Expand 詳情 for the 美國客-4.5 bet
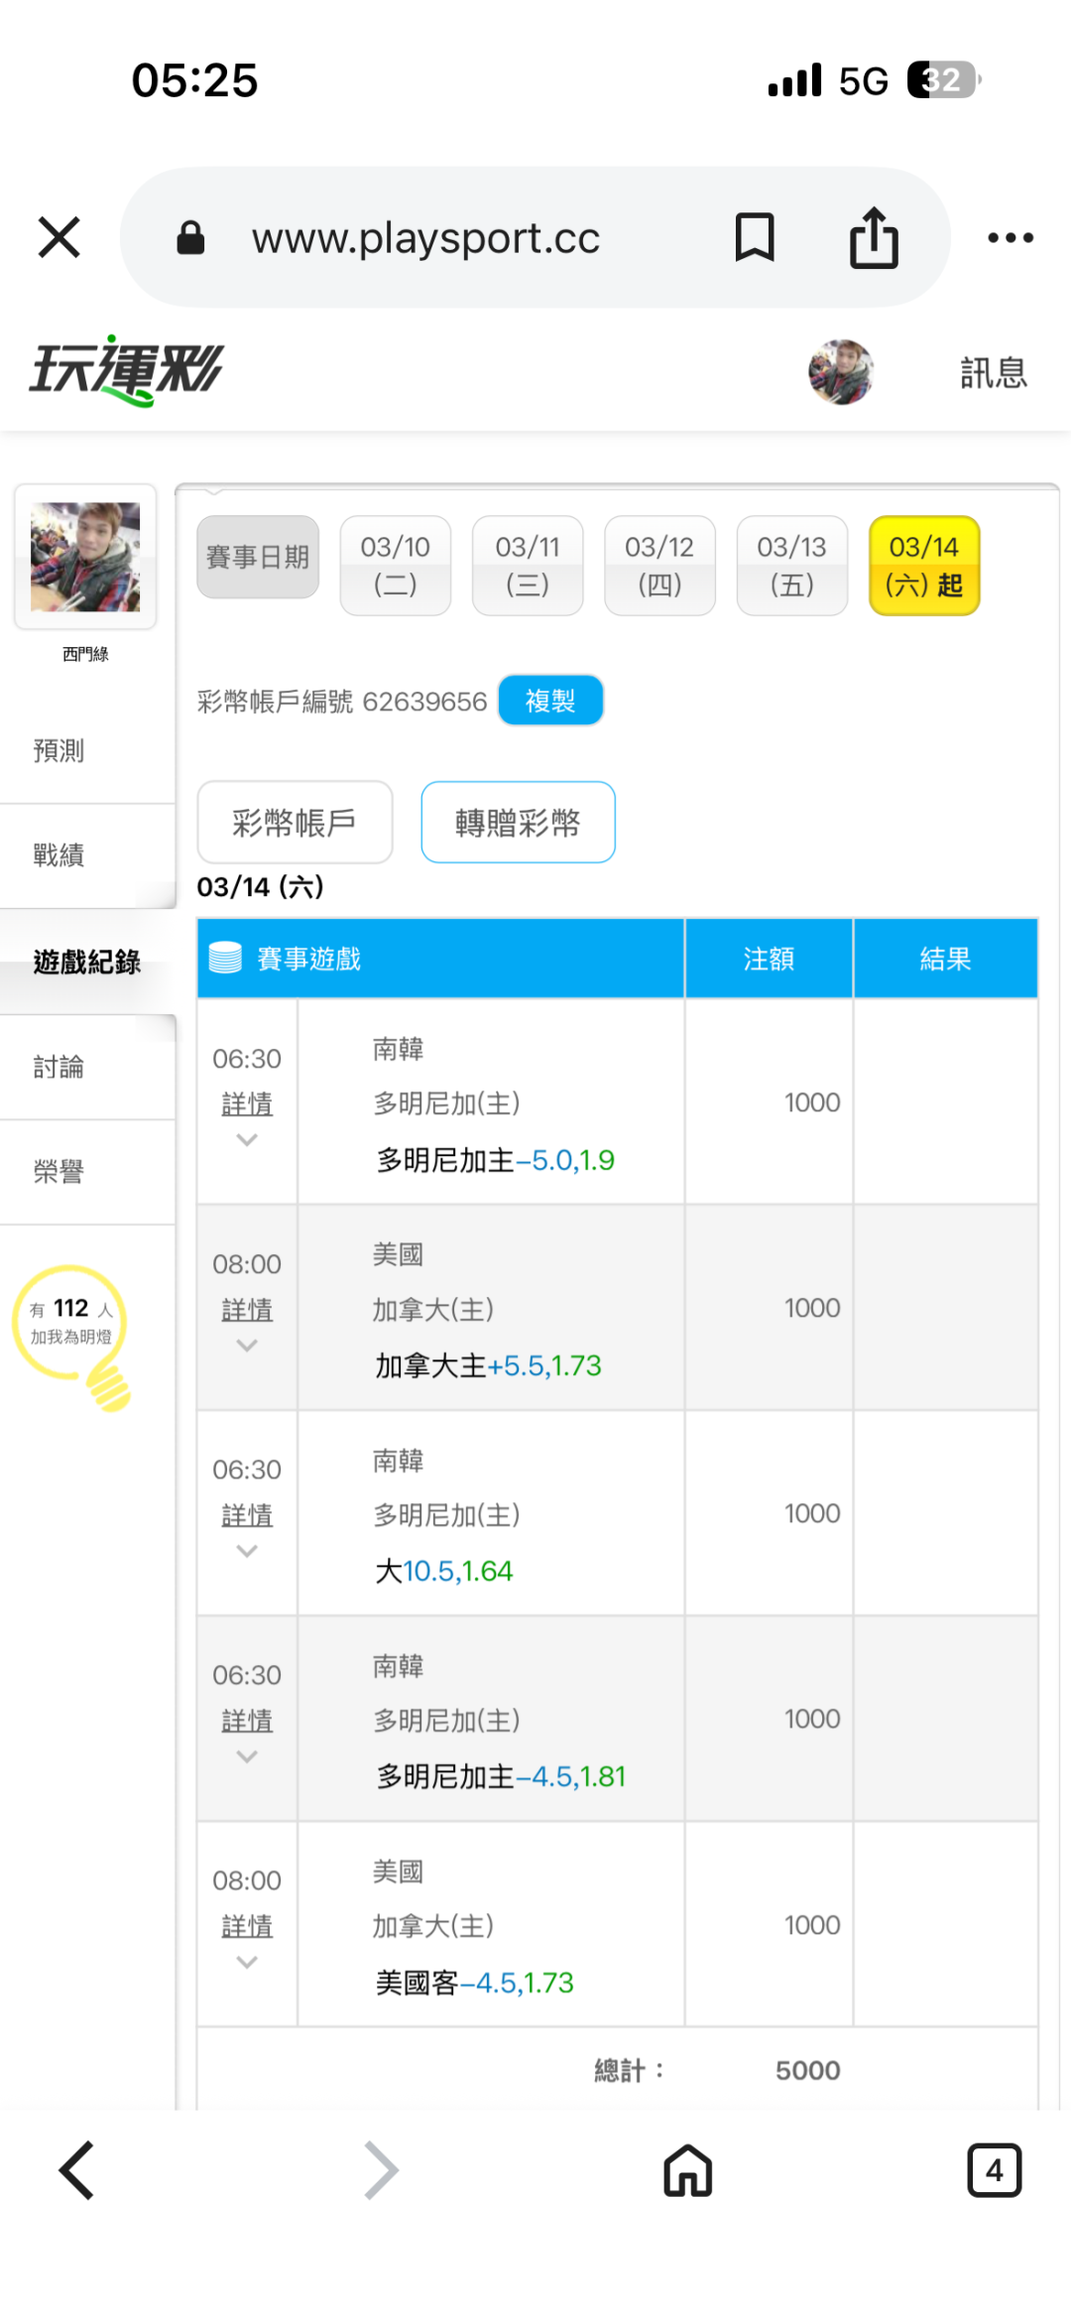Image resolution: width=1071 pixels, height=2323 pixels. click(247, 1928)
